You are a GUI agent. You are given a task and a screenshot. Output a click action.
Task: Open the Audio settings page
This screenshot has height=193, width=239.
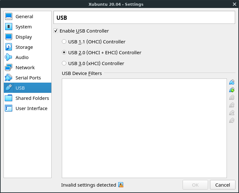(x=22, y=57)
